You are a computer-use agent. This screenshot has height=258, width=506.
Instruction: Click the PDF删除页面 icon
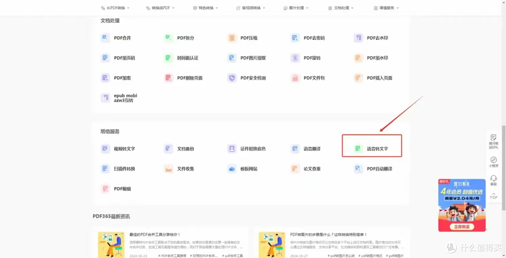tap(169, 78)
